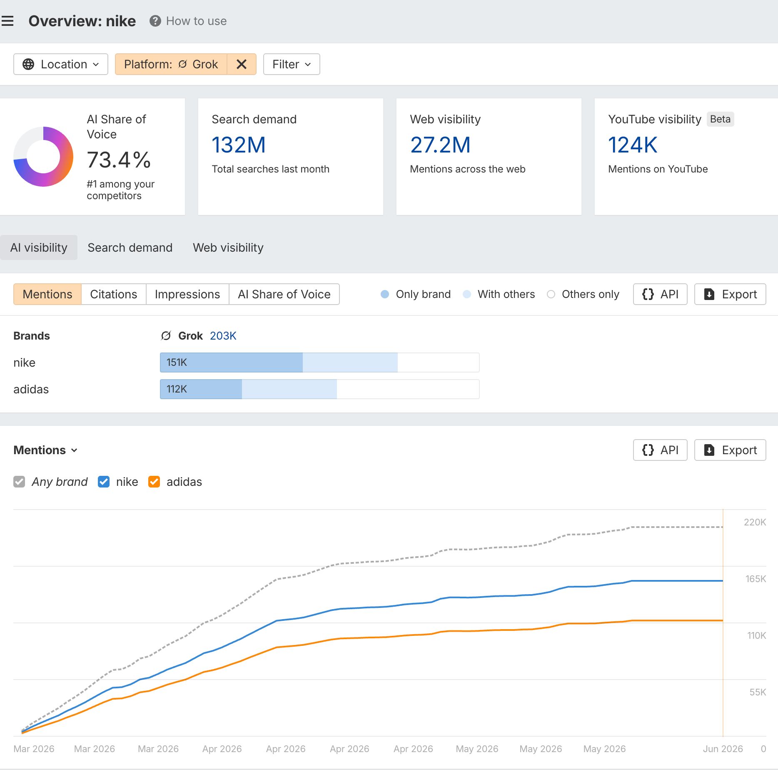Open the Location dropdown
Screen dimensions: 778x770
61,64
